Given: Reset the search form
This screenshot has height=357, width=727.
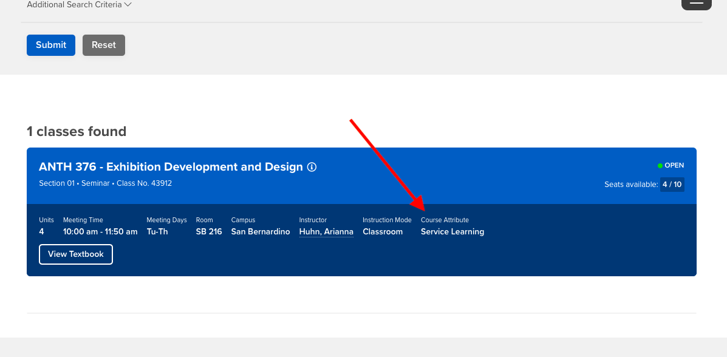Looking at the screenshot, I should point(104,45).
